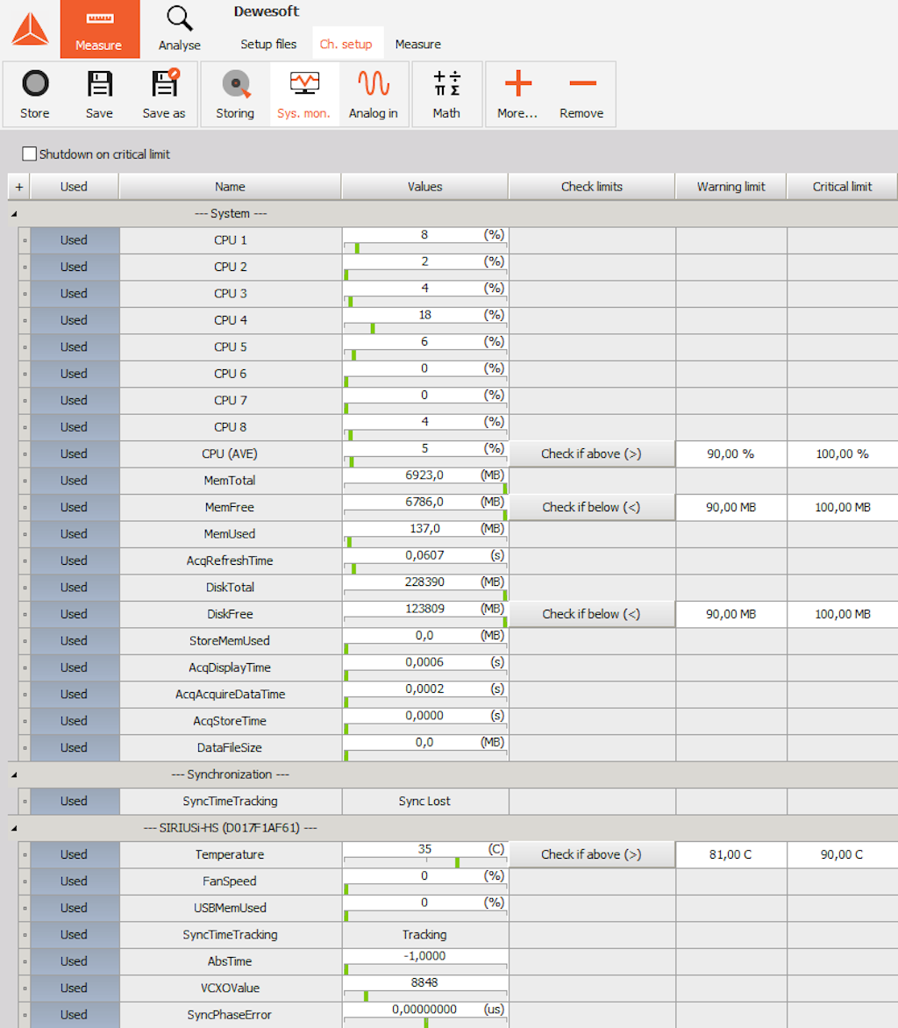Edit MemFree critical limit 100,00 MB
This screenshot has width=898, height=1028.
click(842, 507)
